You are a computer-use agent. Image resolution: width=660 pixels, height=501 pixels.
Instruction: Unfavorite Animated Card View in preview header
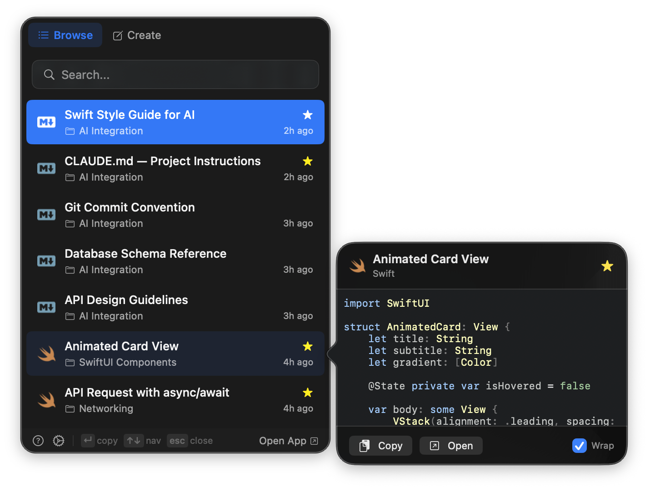point(607,266)
